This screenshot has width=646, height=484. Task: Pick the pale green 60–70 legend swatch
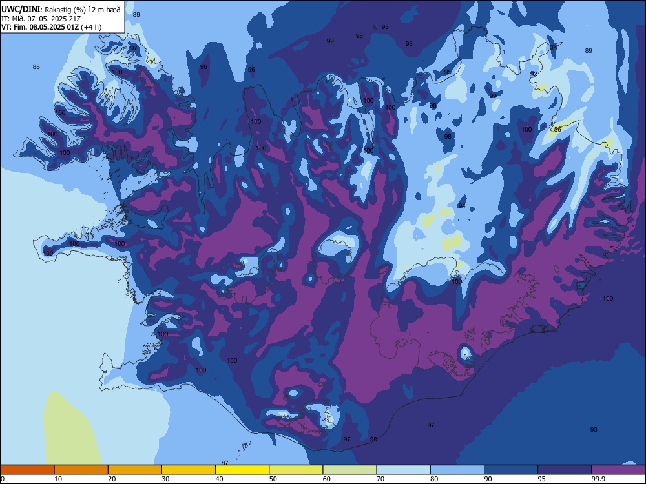pyautogui.click(x=349, y=470)
